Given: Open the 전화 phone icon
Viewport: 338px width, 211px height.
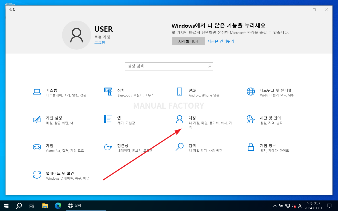Looking at the screenshot, I should (x=180, y=92).
